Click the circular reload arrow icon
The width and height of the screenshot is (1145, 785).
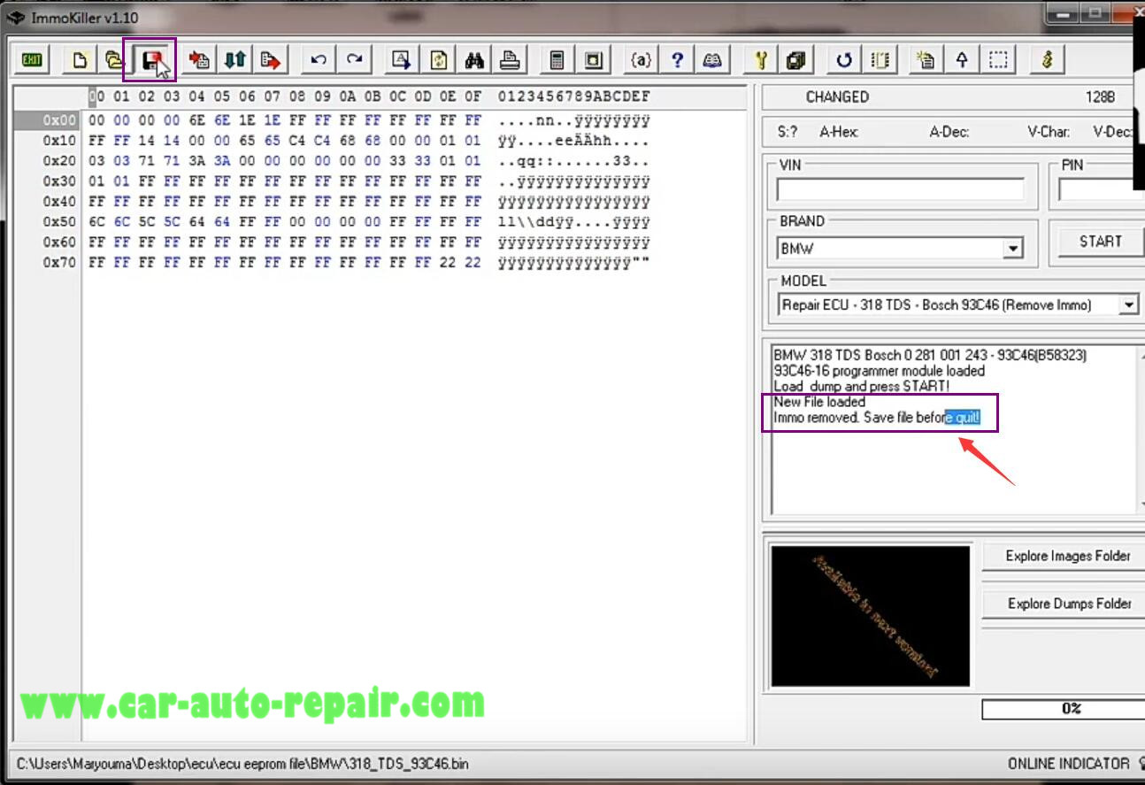(x=844, y=60)
